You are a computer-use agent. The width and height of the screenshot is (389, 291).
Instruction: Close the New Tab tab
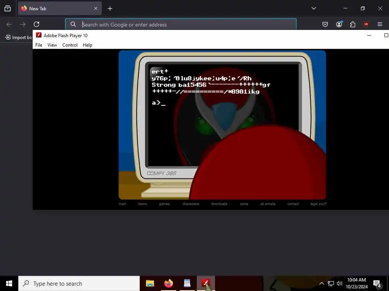pos(96,8)
